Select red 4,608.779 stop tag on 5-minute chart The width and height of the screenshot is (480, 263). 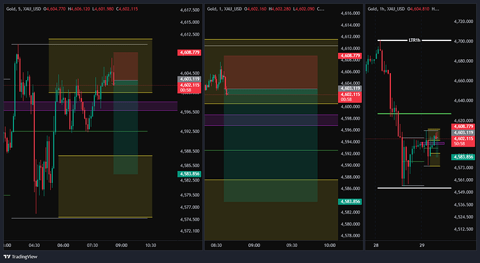point(189,52)
